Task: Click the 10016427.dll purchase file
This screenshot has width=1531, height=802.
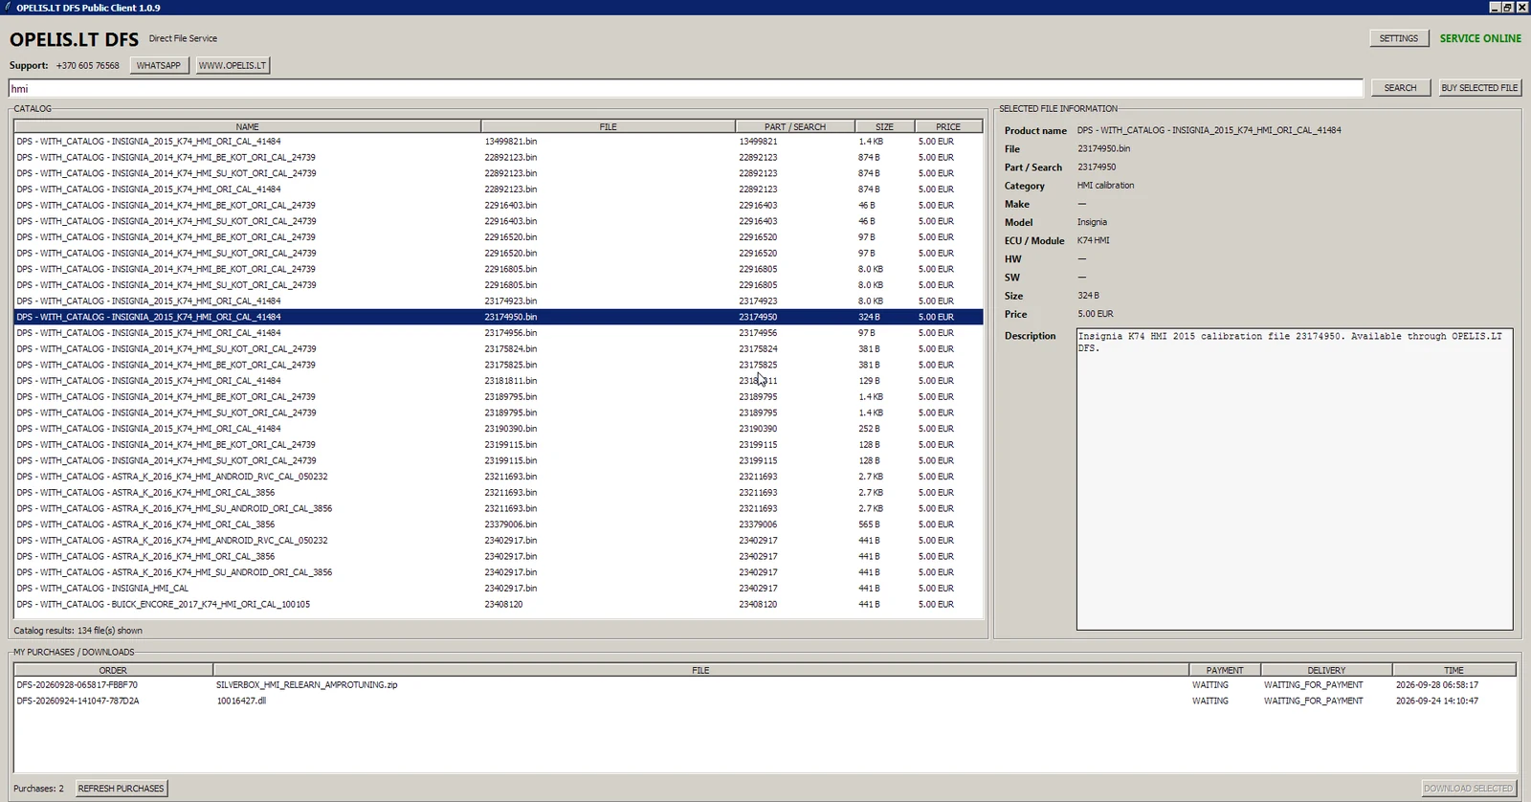Action: [241, 701]
